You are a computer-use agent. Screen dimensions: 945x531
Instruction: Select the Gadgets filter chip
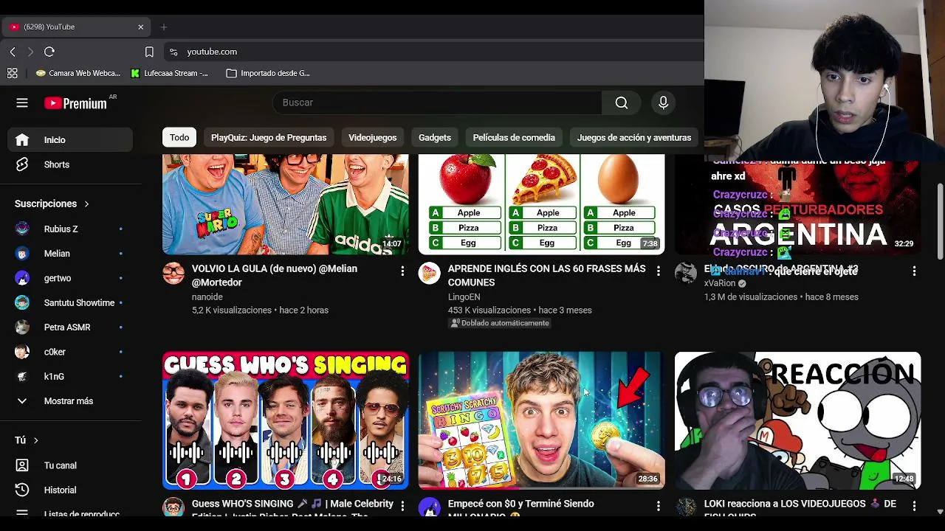click(435, 138)
